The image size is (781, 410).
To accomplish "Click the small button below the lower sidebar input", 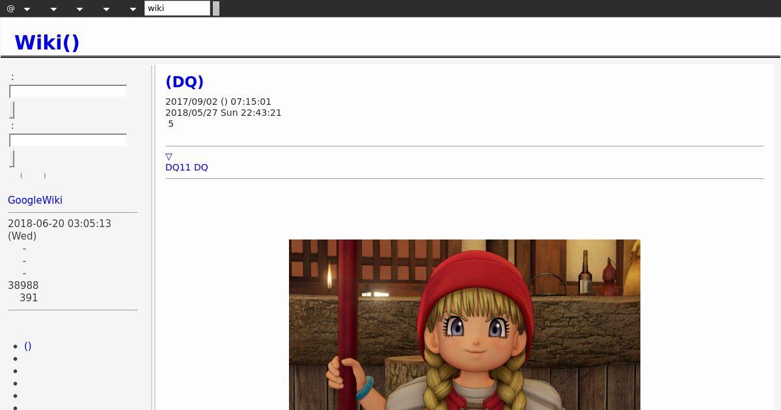I will (x=12, y=159).
